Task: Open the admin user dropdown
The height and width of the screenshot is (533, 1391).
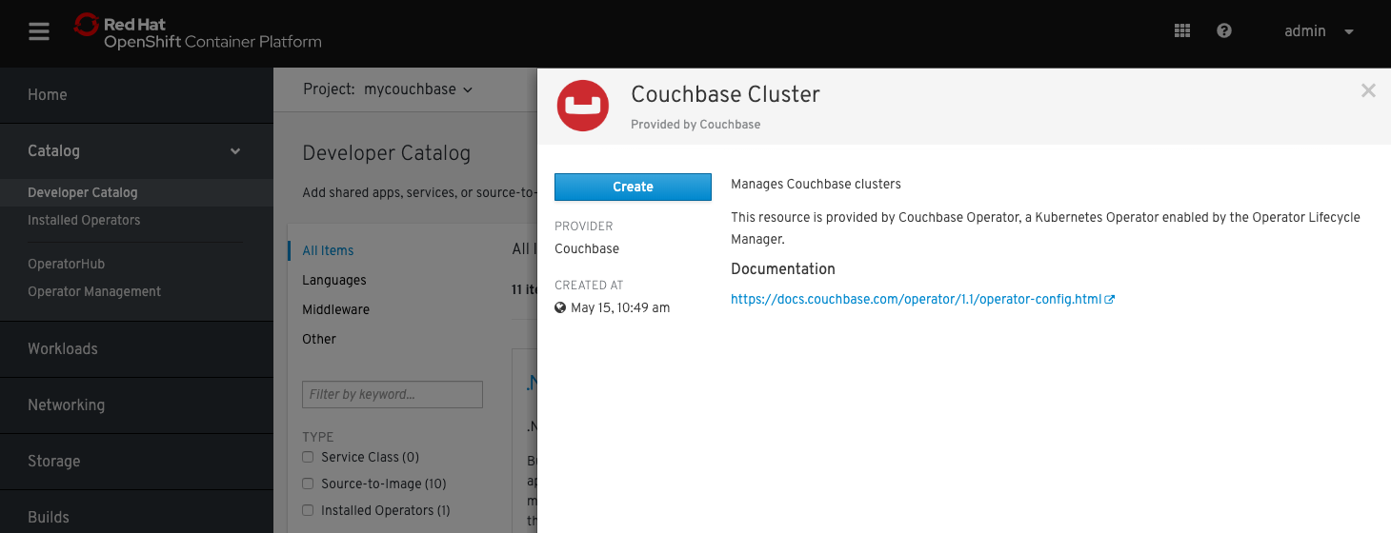Action: point(1319,31)
